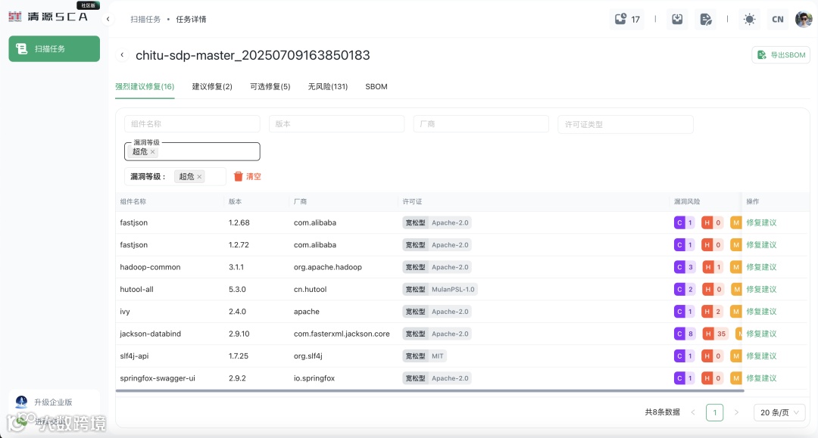Open the notifications icon showing 17
Screen dimensions: 818x438
[x=627, y=19]
